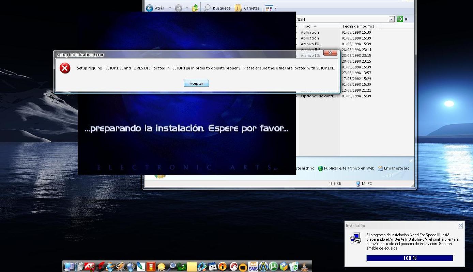Click the date 12/08/1998 21:21
473x272 pixels.
356,90
